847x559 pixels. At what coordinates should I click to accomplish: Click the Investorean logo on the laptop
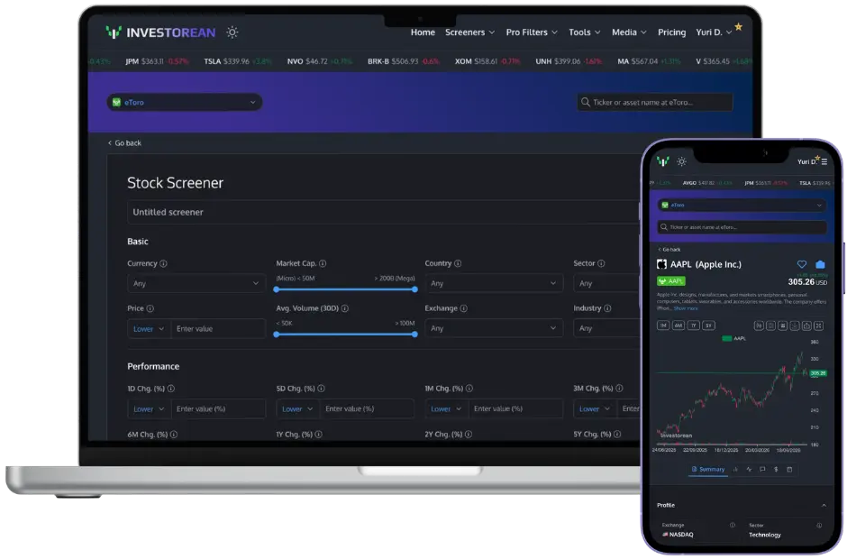[x=160, y=32]
